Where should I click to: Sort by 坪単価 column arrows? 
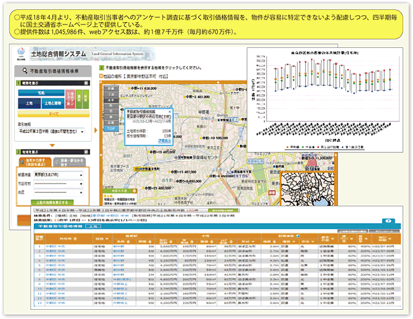tap(192, 242)
